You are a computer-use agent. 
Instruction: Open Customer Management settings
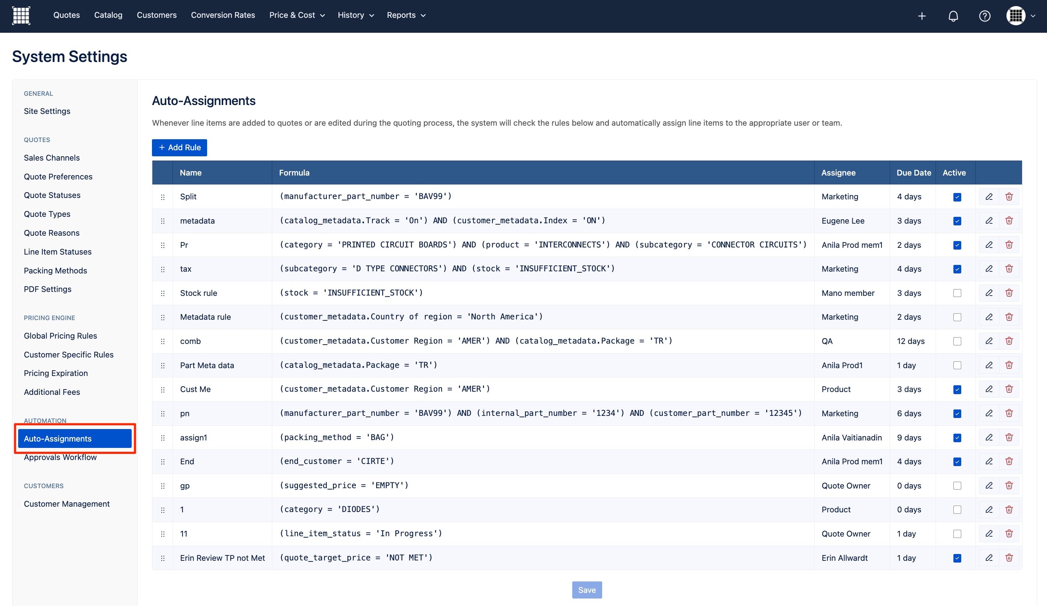coord(67,504)
